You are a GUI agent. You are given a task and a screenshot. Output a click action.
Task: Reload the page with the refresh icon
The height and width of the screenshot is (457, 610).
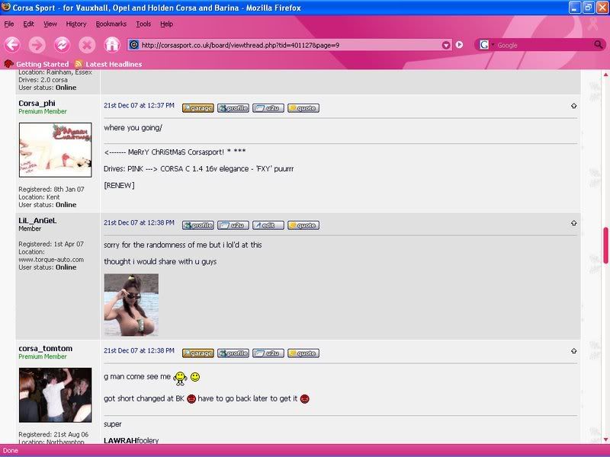[x=62, y=44]
